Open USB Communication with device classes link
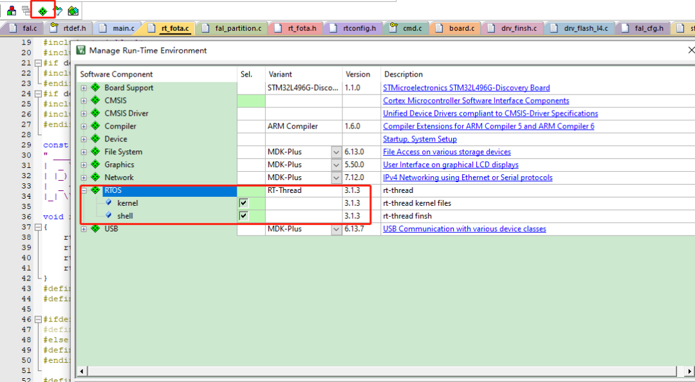Screen dimensions: 695x382 [465, 229]
